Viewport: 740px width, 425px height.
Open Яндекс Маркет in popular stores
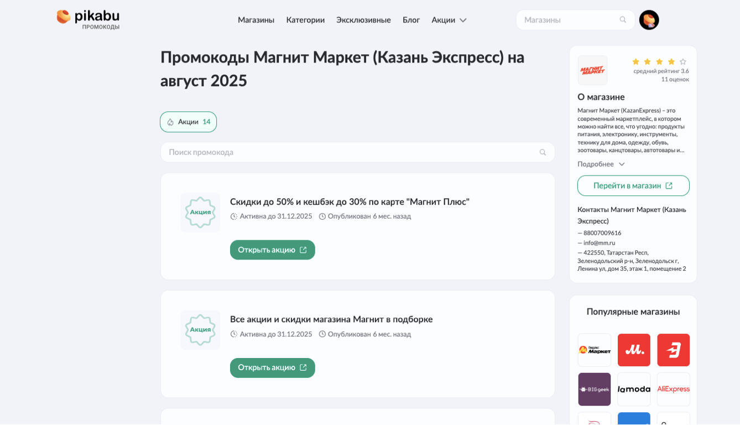point(595,350)
